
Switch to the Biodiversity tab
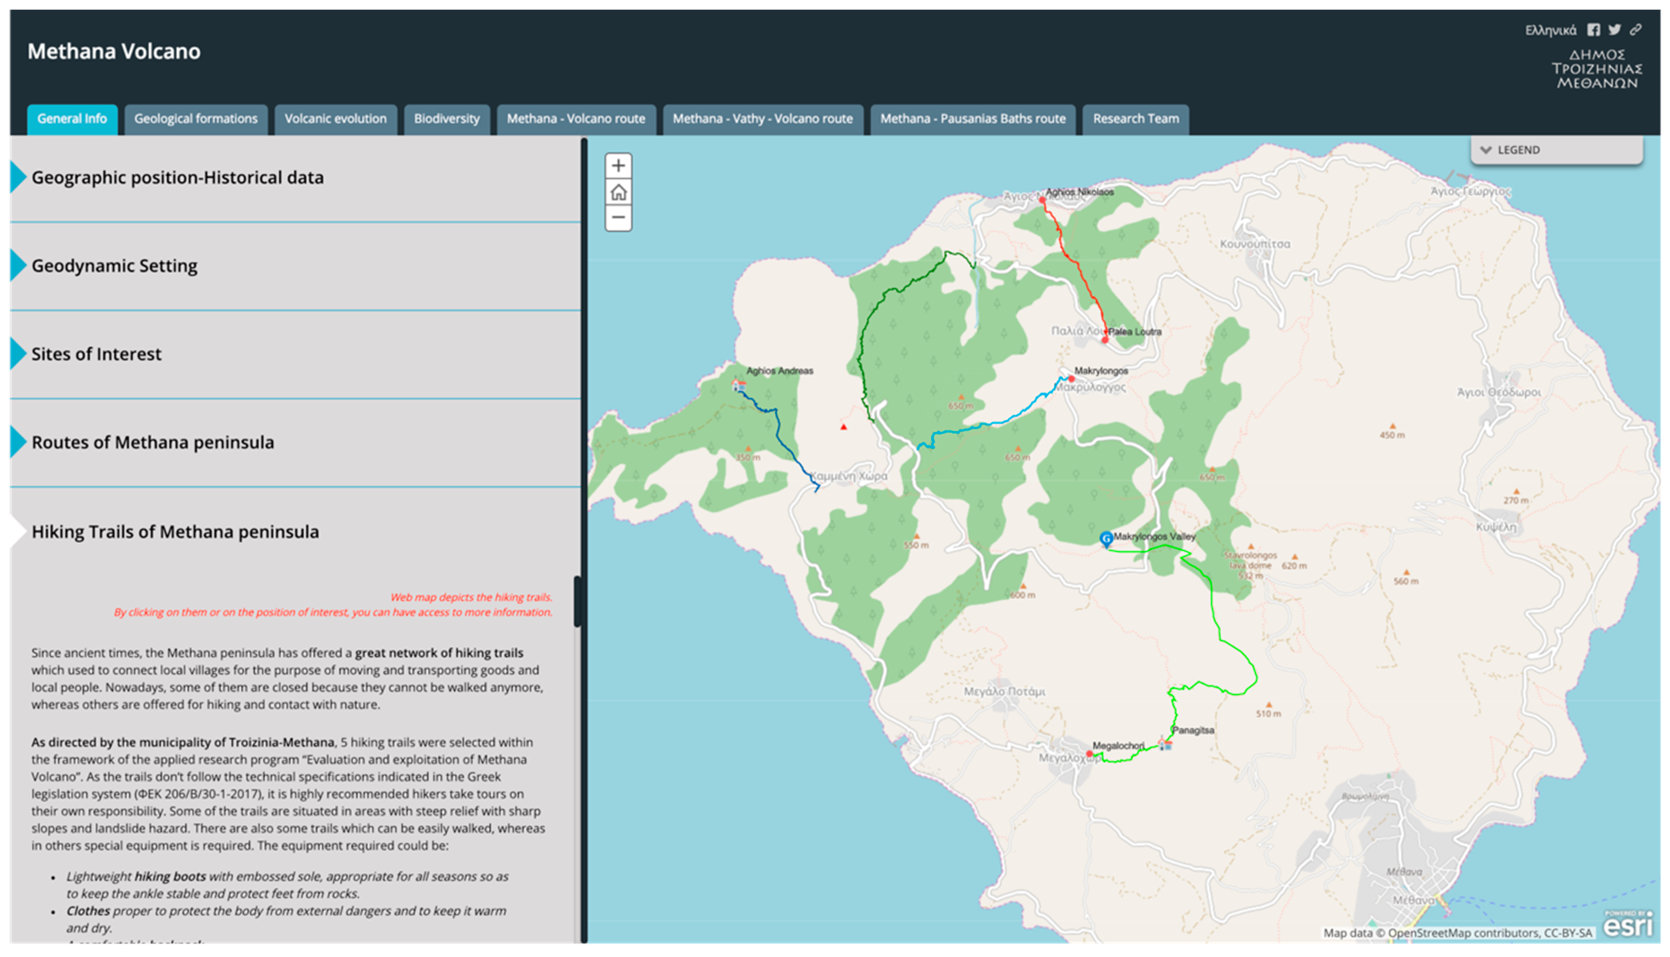tap(446, 119)
